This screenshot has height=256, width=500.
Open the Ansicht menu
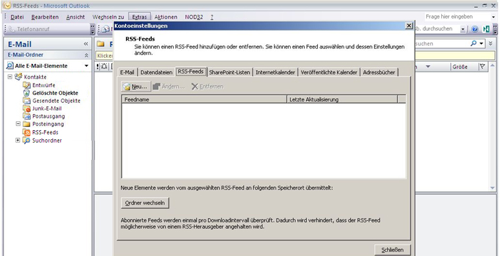(x=76, y=17)
